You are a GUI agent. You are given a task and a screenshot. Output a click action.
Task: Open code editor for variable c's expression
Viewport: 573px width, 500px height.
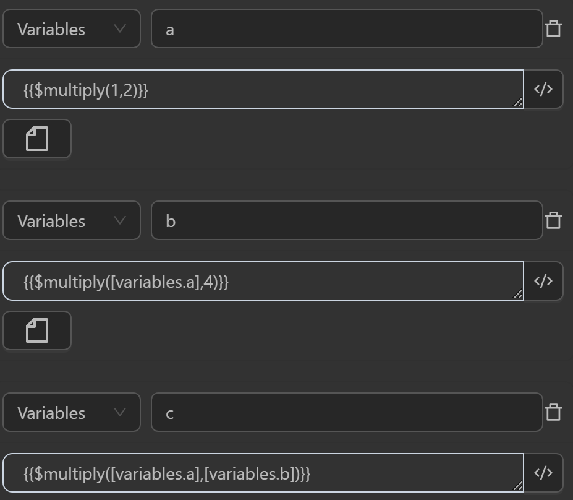pos(543,473)
